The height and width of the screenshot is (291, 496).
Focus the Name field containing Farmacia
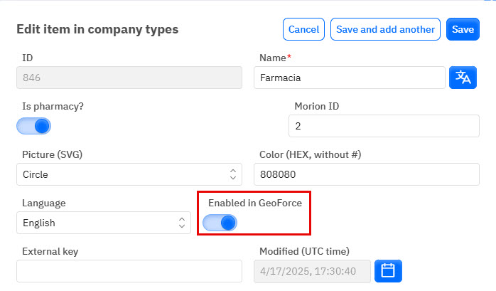tap(348, 78)
